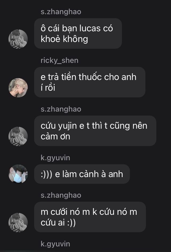This screenshot has height=252, width=171.
Task: Open s.zhanghao's avatar next to "m cưới nó" message
Action: [x=18, y=222]
